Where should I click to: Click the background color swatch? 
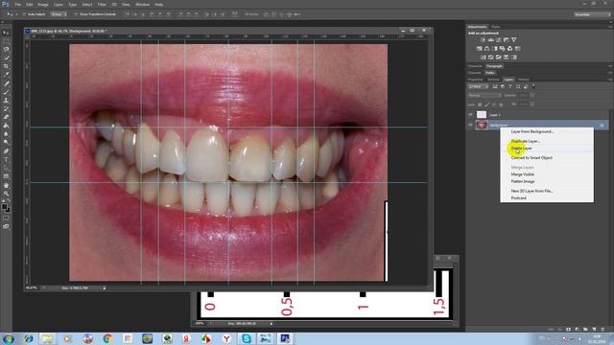(x=8, y=209)
